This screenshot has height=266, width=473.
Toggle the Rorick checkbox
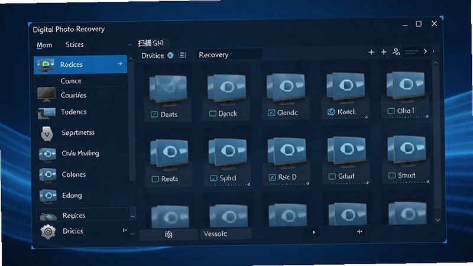coord(331,112)
